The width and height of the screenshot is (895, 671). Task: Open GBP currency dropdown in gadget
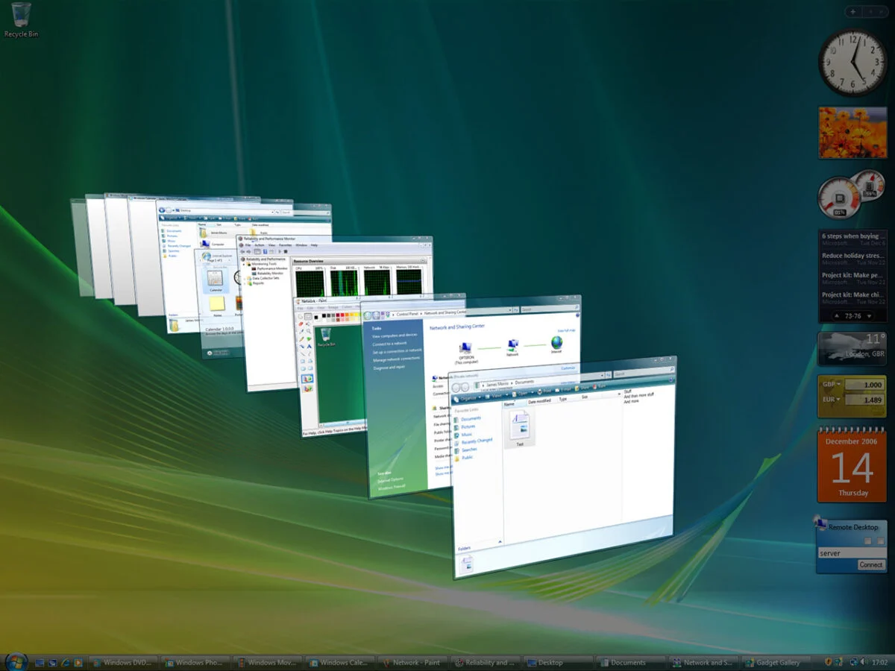(x=831, y=385)
